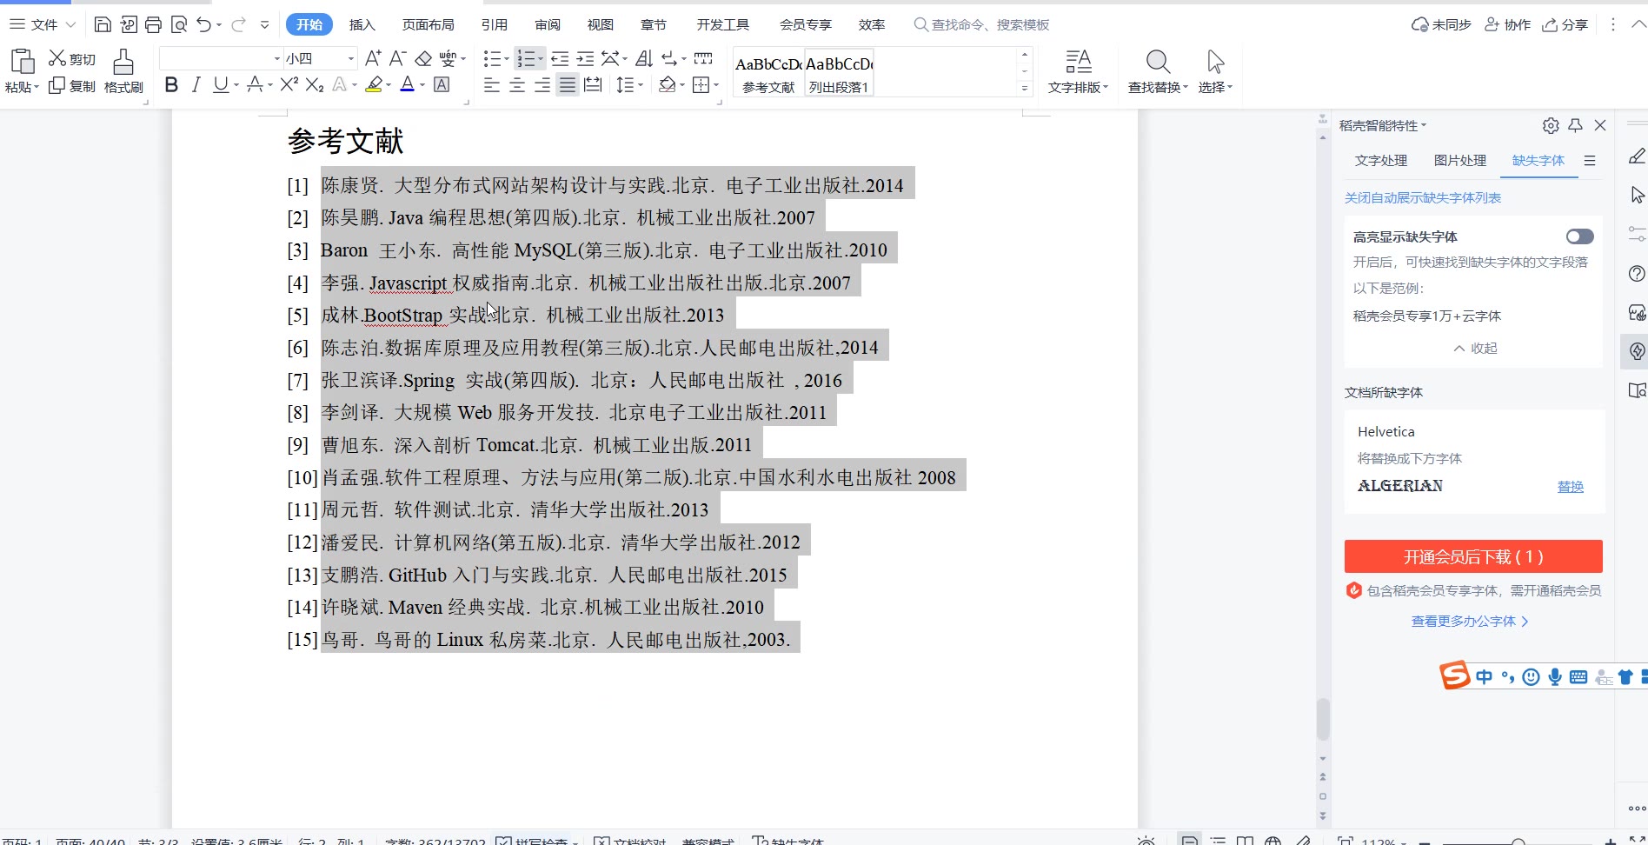Switch to the 插入 tab

point(362,24)
